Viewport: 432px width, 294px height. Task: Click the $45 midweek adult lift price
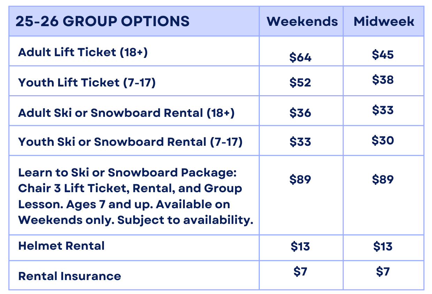coord(383,54)
